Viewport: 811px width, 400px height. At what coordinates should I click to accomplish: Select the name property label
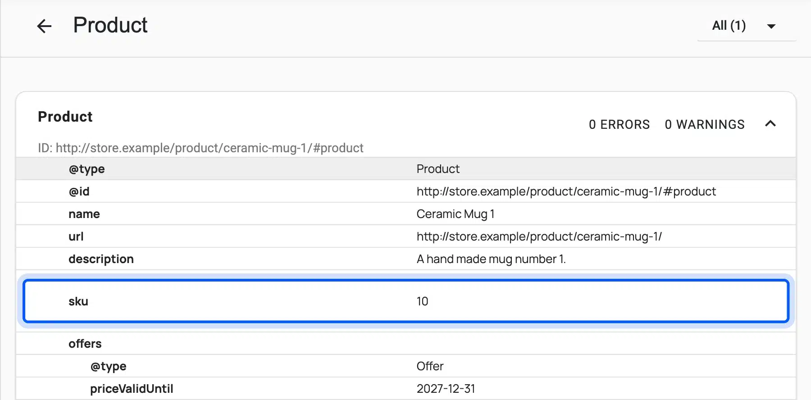(x=84, y=214)
